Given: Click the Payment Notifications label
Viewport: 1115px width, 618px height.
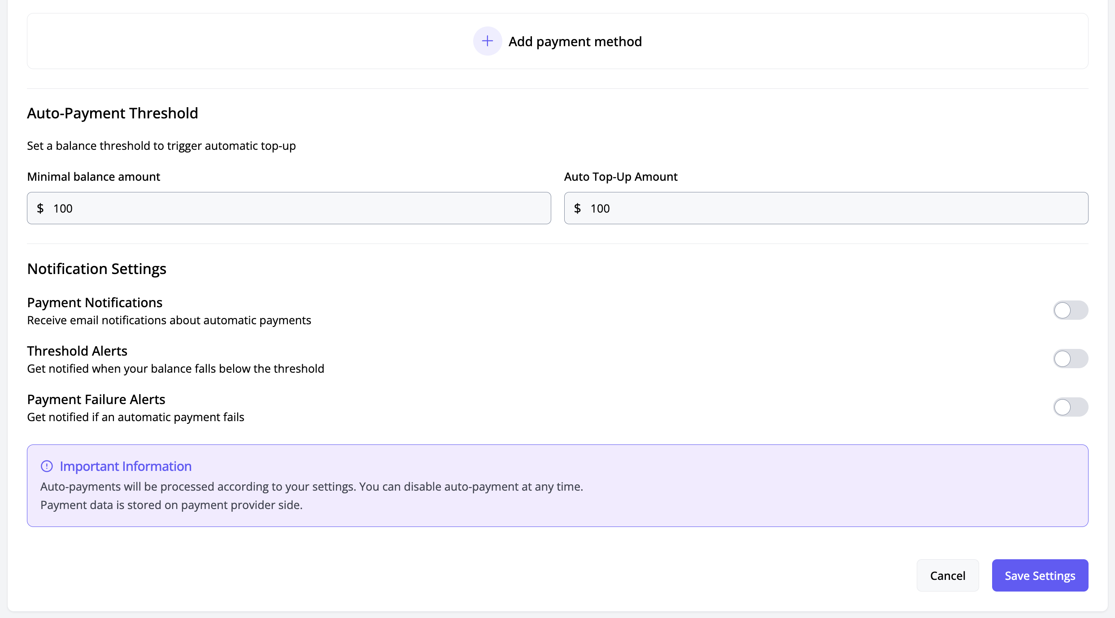Looking at the screenshot, I should click(x=95, y=303).
